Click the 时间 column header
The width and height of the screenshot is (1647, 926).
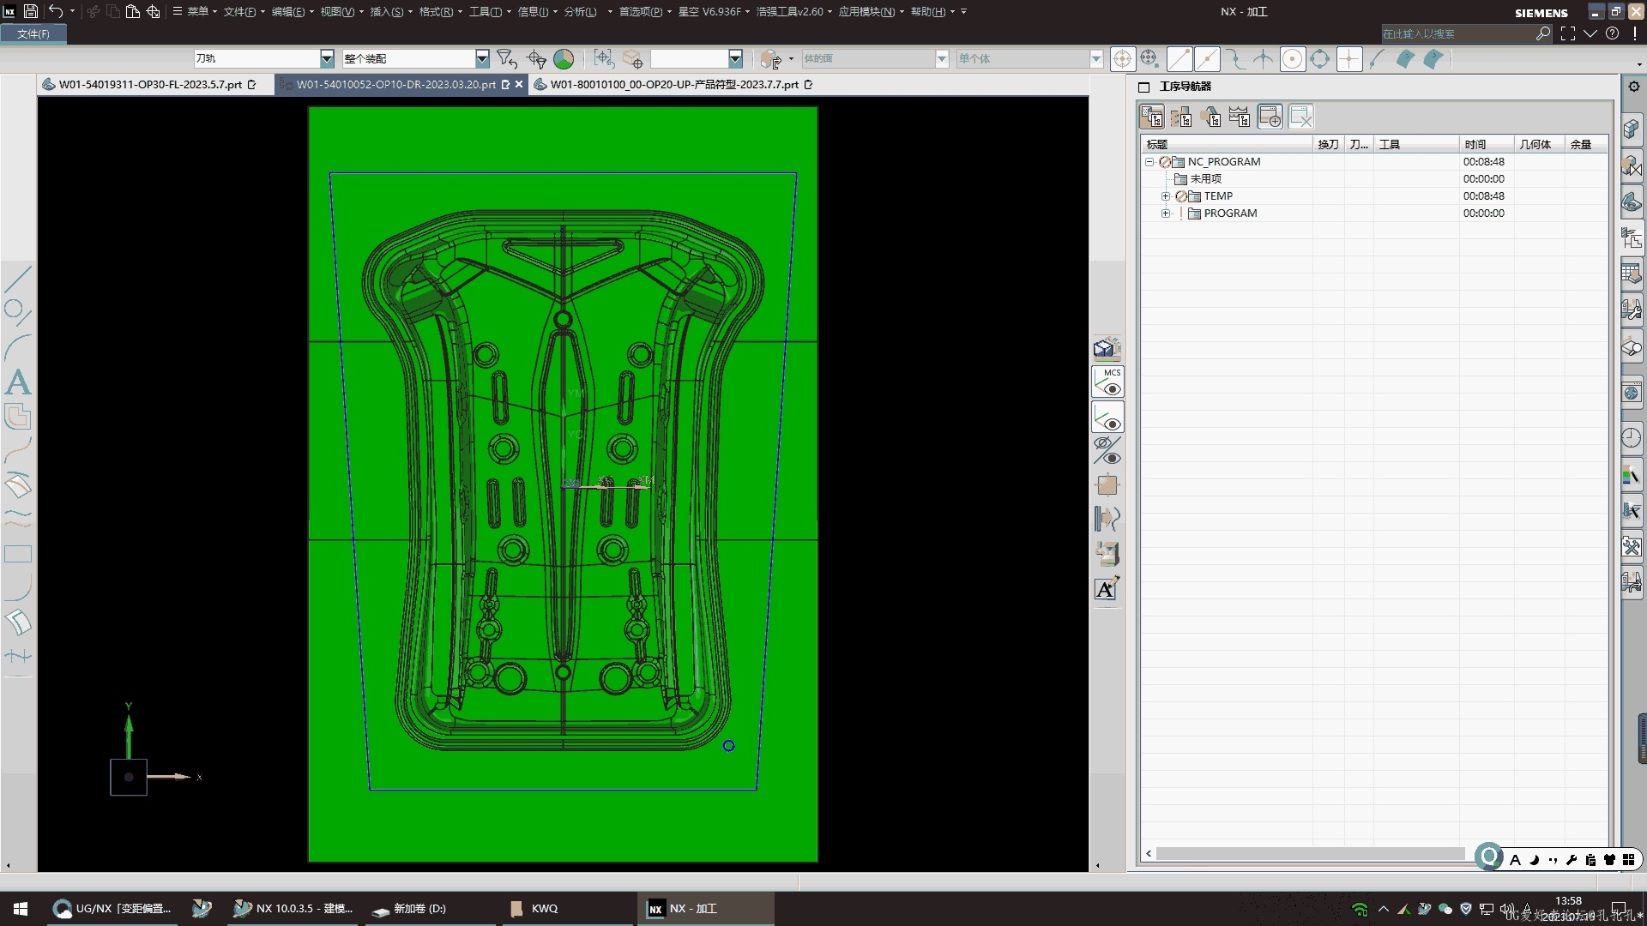pos(1486,144)
